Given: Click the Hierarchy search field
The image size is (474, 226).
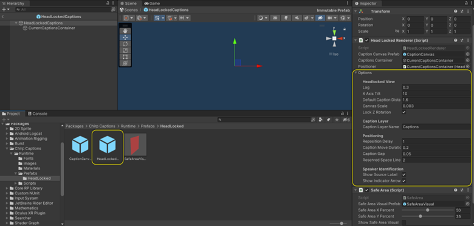Looking at the screenshot, I should (63, 10).
